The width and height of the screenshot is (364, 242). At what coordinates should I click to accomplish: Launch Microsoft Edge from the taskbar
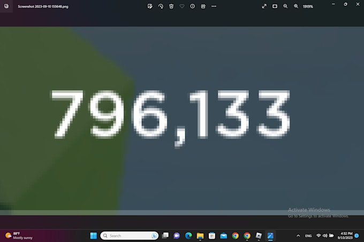(188, 236)
